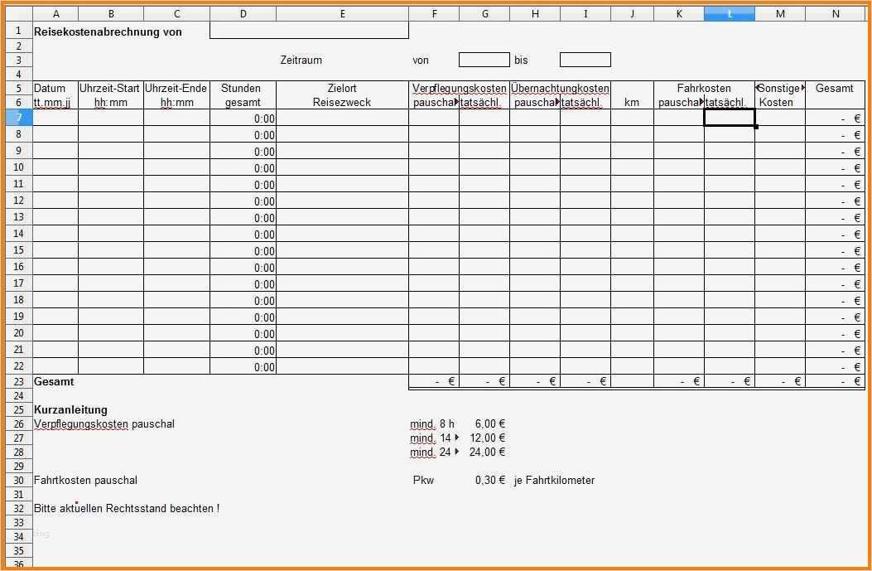Click Stunden gesamt cell in row 10
872x571 pixels.
(x=243, y=167)
